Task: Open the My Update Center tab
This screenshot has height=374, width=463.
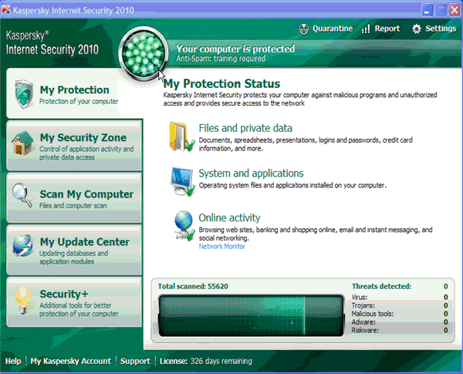Action: [74, 250]
